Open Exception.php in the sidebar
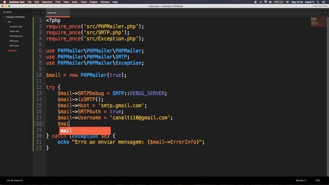329x185 pixels. click(16, 27)
